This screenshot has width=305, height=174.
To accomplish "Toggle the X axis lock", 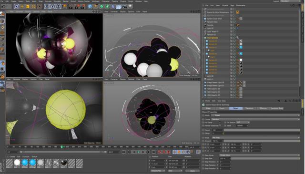I will pyautogui.click(x=47, y=6).
